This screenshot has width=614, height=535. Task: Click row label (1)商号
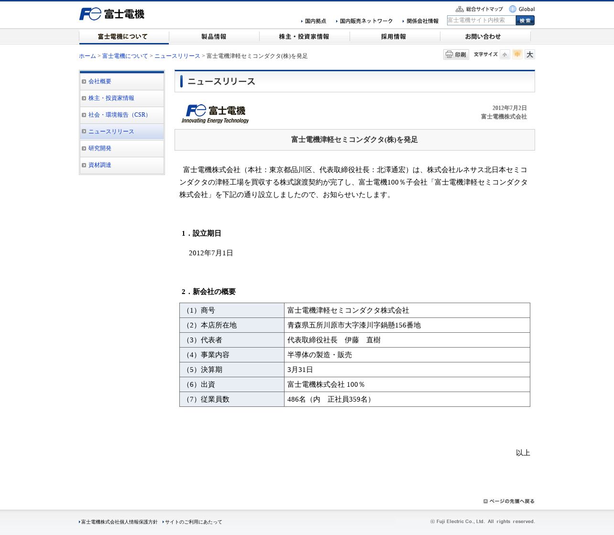[232, 310]
